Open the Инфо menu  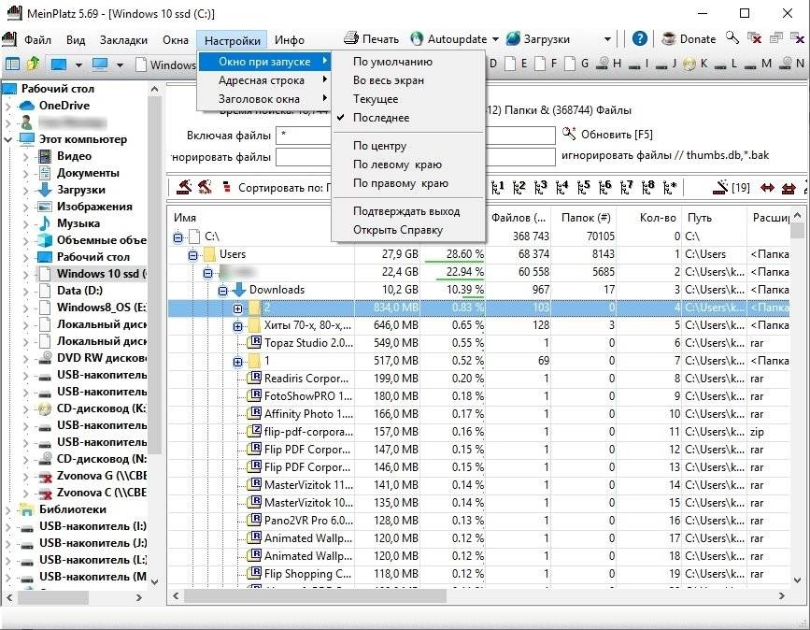290,40
